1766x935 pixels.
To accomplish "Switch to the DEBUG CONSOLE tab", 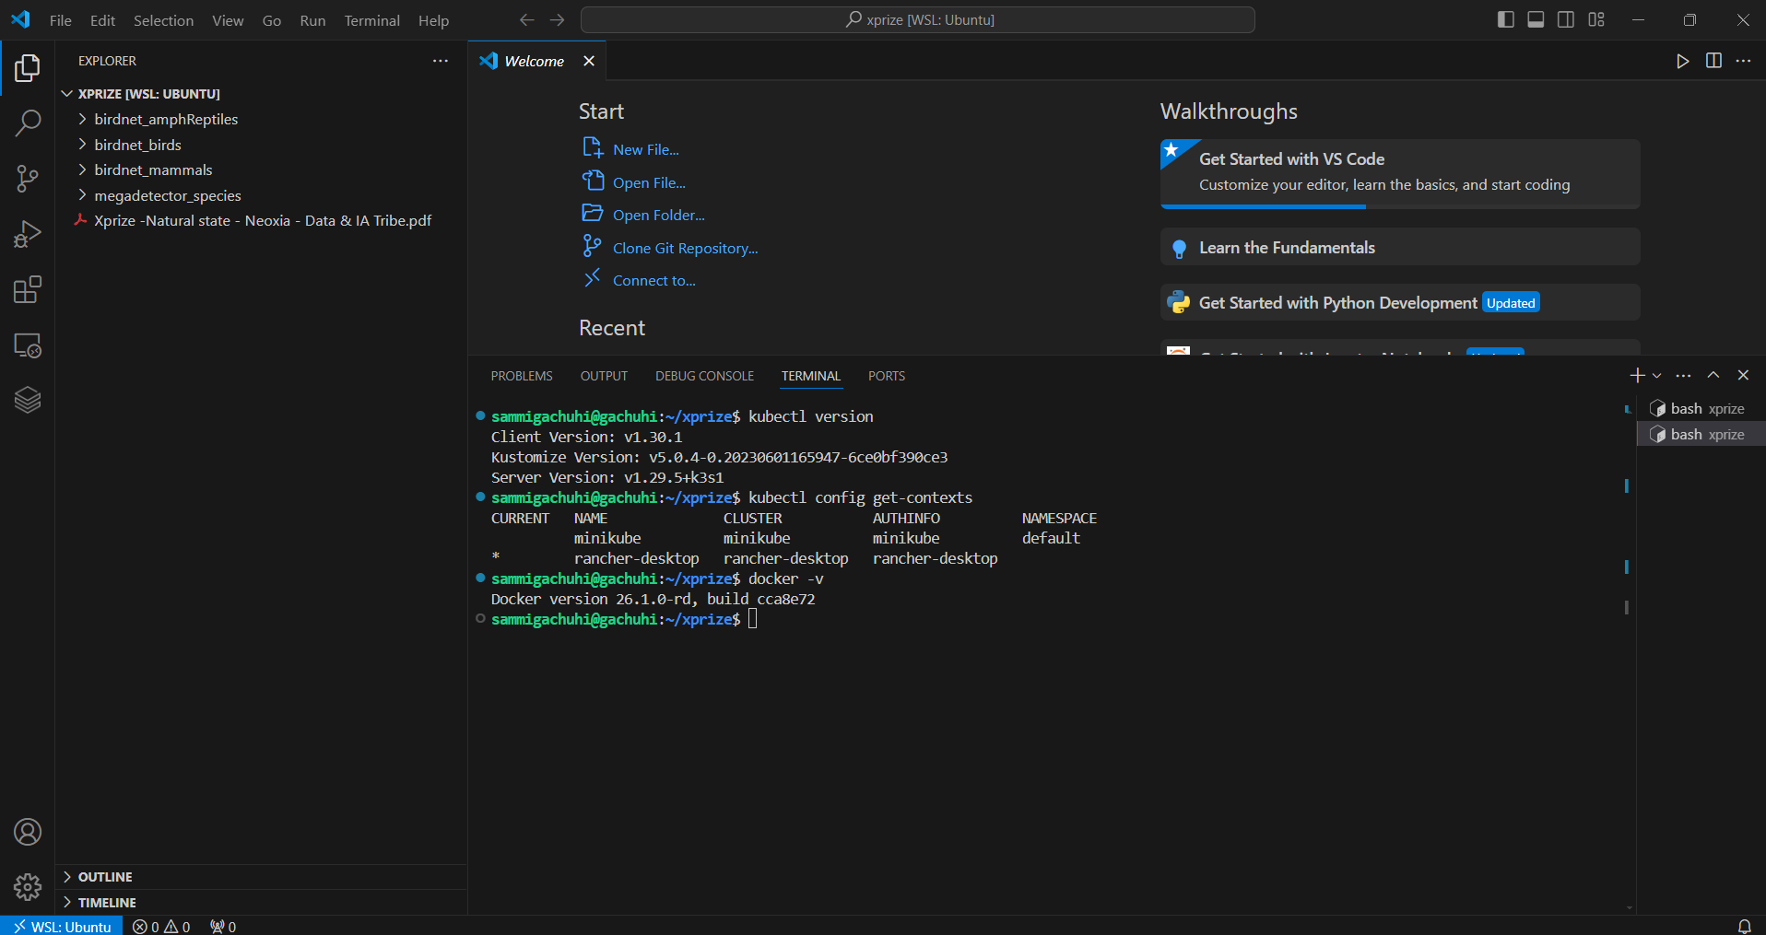I will [x=704, y=376].
